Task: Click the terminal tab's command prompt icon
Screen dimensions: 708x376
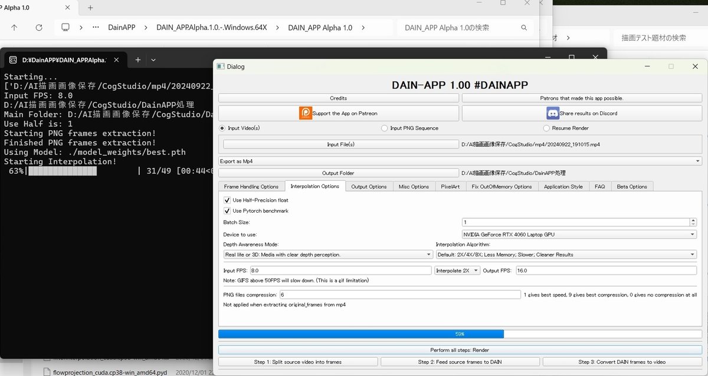Action: (x=12, y=60)
